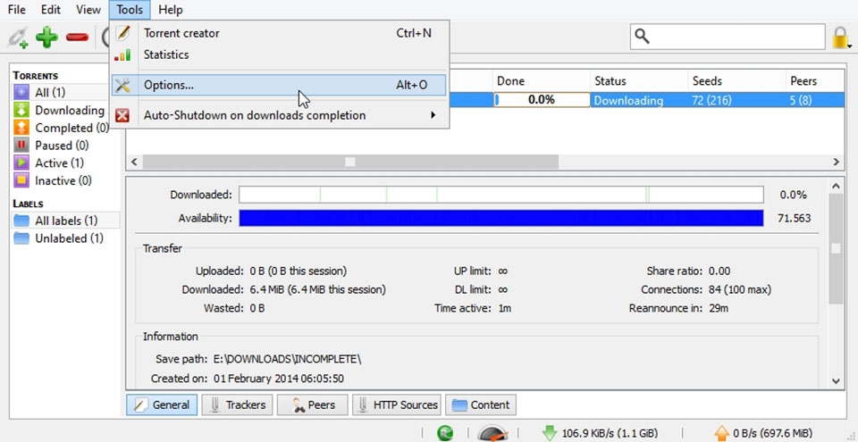The width and height of the screenshot is (858, 442).
Task: Click the Add torrent link toolbar icon
Action: 18,38
